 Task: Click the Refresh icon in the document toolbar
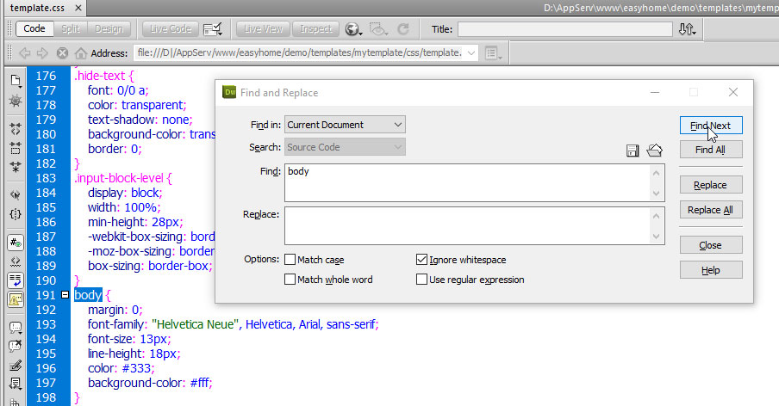coord(402,29)
